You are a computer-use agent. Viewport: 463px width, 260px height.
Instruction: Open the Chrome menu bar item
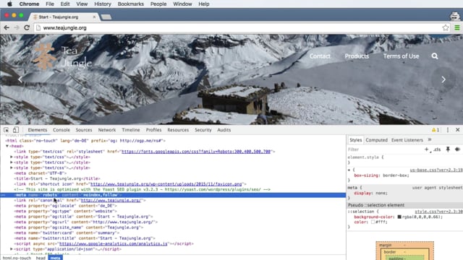29,4
